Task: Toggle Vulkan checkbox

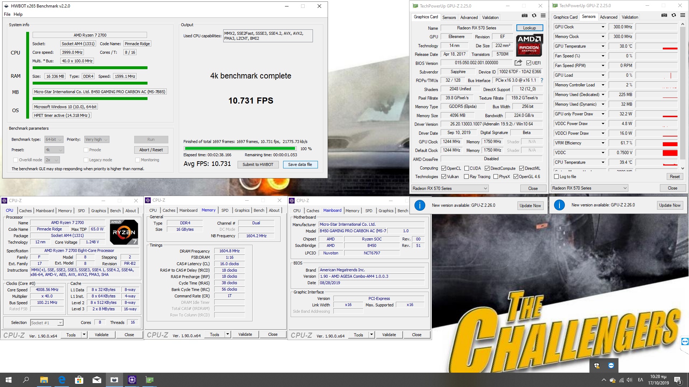Action: coord(444,177)
